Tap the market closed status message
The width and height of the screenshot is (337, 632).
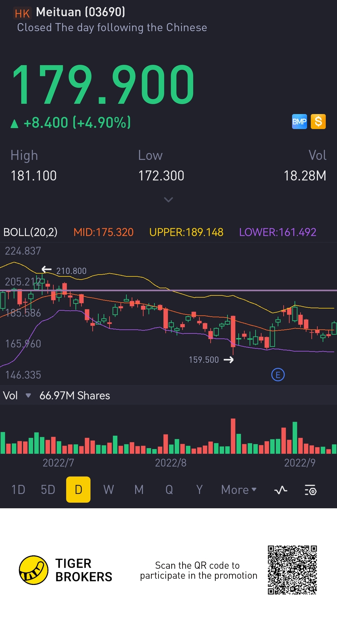coord(112,27)
